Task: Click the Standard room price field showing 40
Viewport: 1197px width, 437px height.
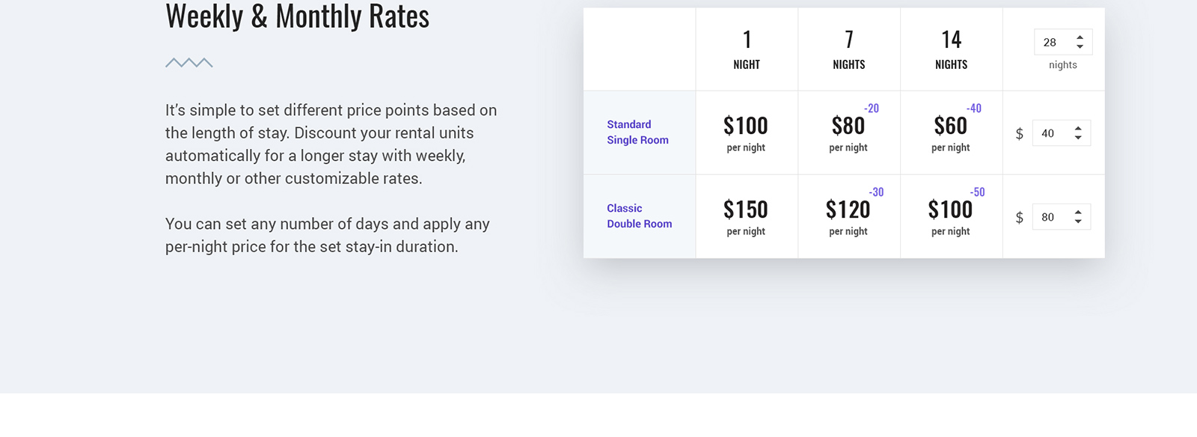Action: (x=1061, y=133)
